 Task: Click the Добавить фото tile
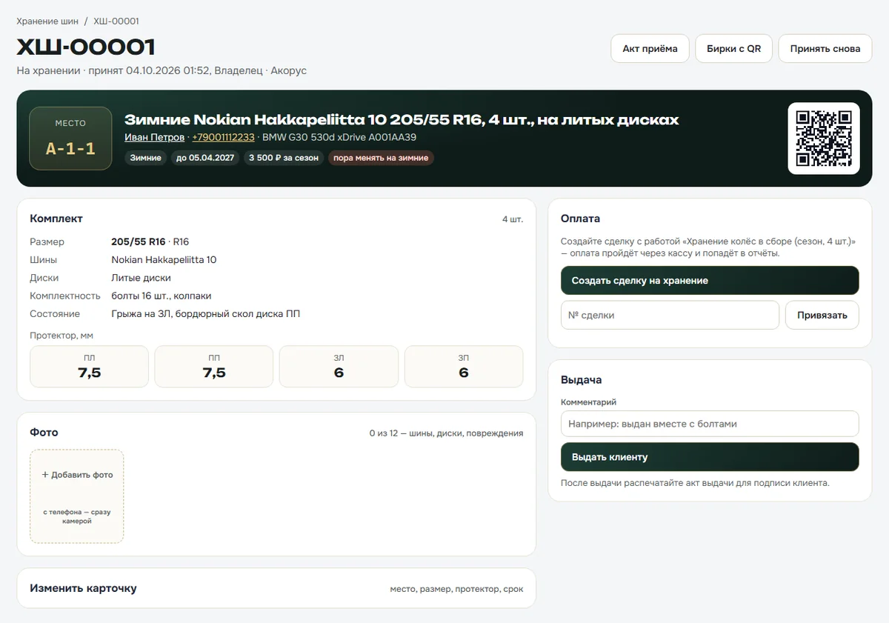[x=77, y=496]
